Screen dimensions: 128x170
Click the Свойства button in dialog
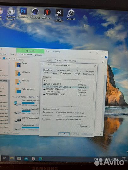(83, 126)
